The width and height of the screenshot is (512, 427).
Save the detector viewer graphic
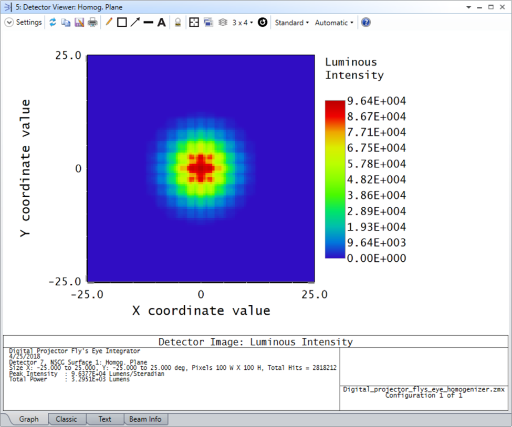pos(79,22)
